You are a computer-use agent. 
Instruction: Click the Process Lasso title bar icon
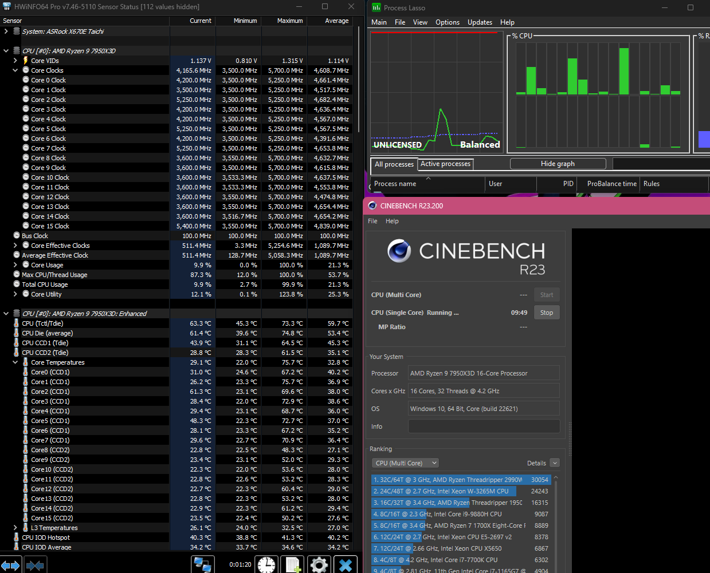376,7
